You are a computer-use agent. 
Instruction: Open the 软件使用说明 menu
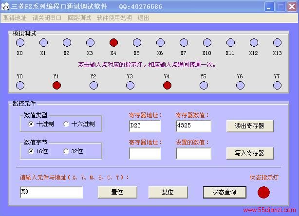pyautogui.click(x=114, y=18)
